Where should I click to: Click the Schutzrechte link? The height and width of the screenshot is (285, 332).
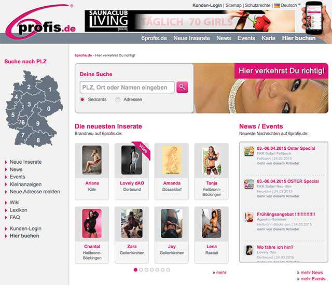[x=258, y=5]
